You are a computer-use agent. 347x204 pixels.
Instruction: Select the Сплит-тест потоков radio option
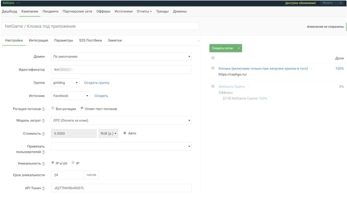pos(82,108)
